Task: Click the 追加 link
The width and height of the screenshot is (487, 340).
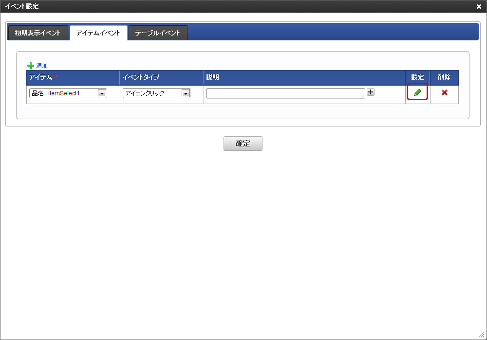Action: 41,66
